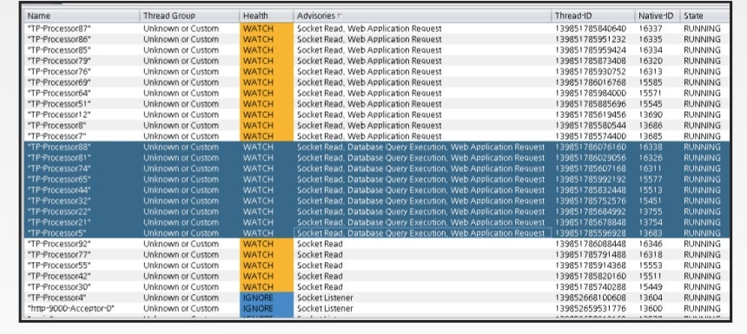The width and height of the screenshot is (747, 334).
Task: Sort by Native-ID column header
Action: pos(658,16)
